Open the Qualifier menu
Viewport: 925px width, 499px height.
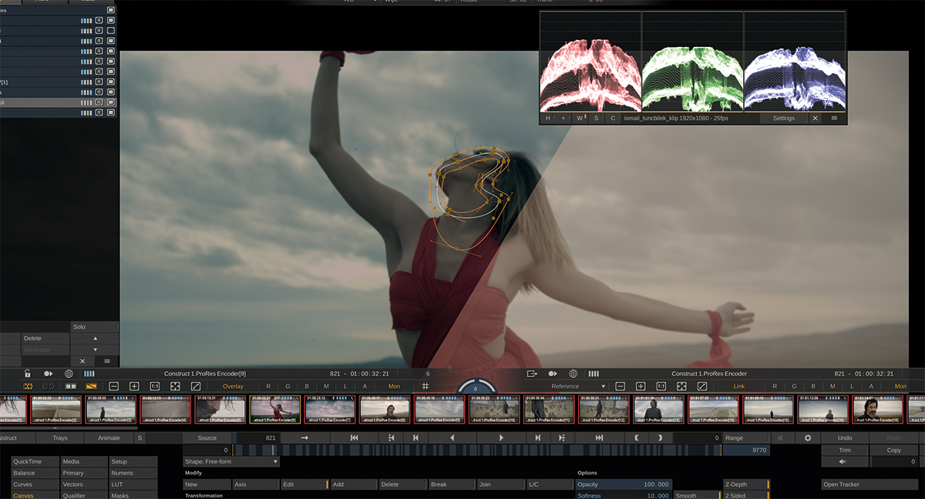[84, 496]
